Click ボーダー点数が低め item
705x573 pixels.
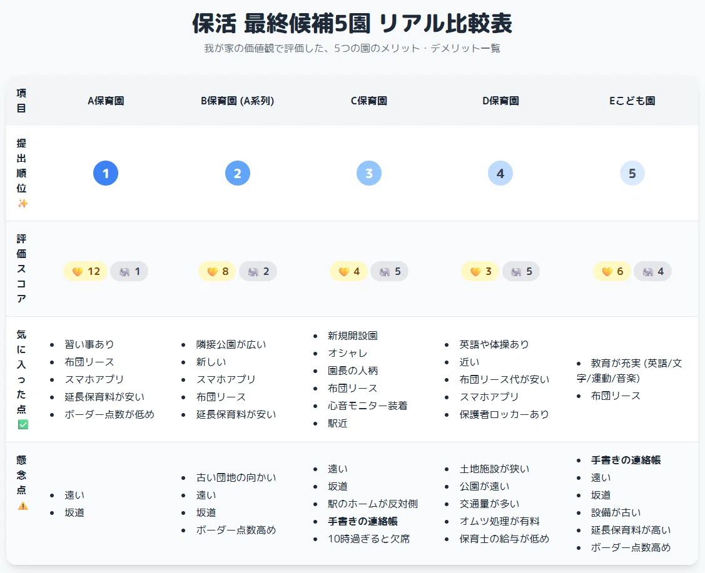[x=109, y=414]
